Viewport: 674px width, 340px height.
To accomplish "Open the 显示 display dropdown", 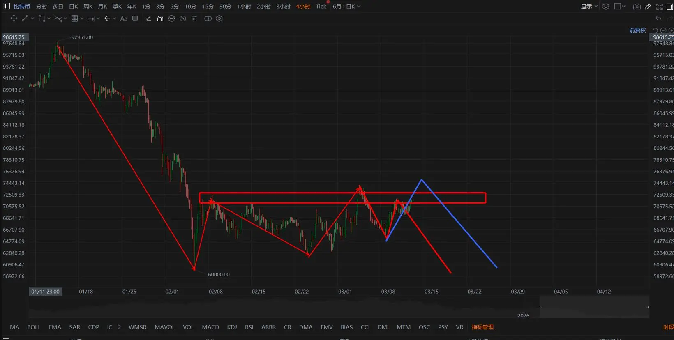I will point(589,6).
